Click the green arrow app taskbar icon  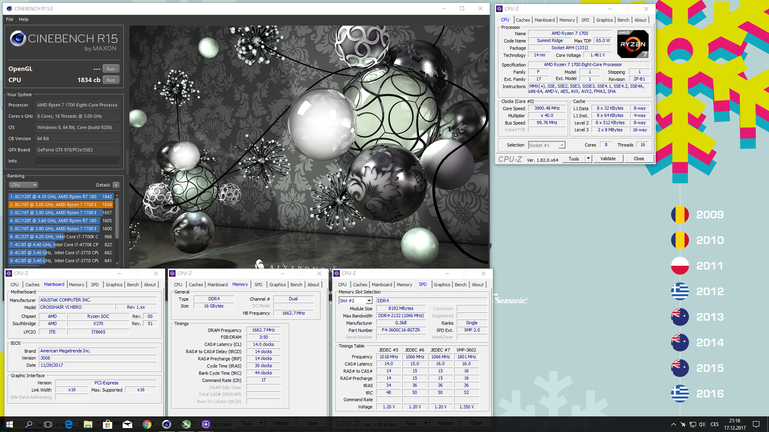tap(186, 424)
